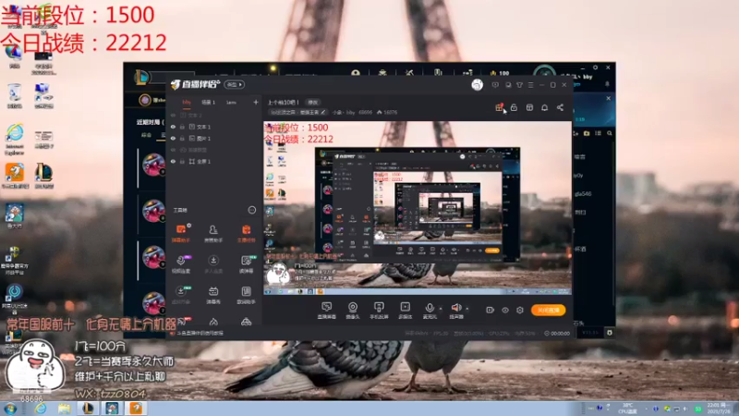Open the notifications bell icon

(x=545, y=107)
